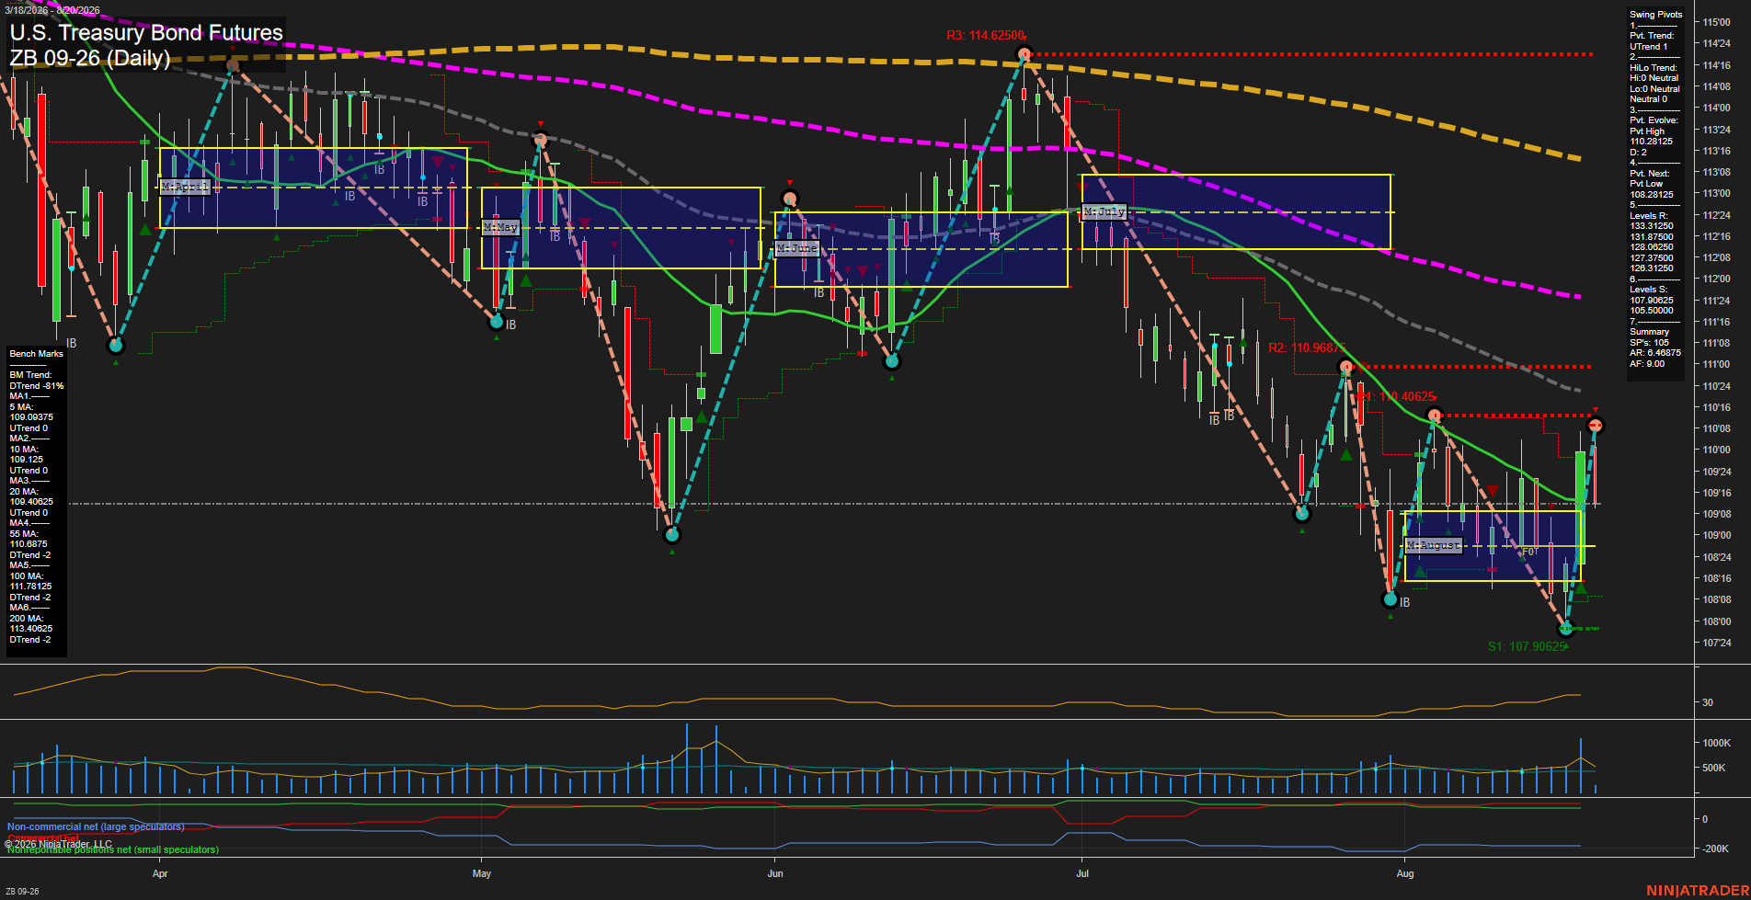
Task: Click the 10 MA value 109.125
Action: click(x=27, y=460)
